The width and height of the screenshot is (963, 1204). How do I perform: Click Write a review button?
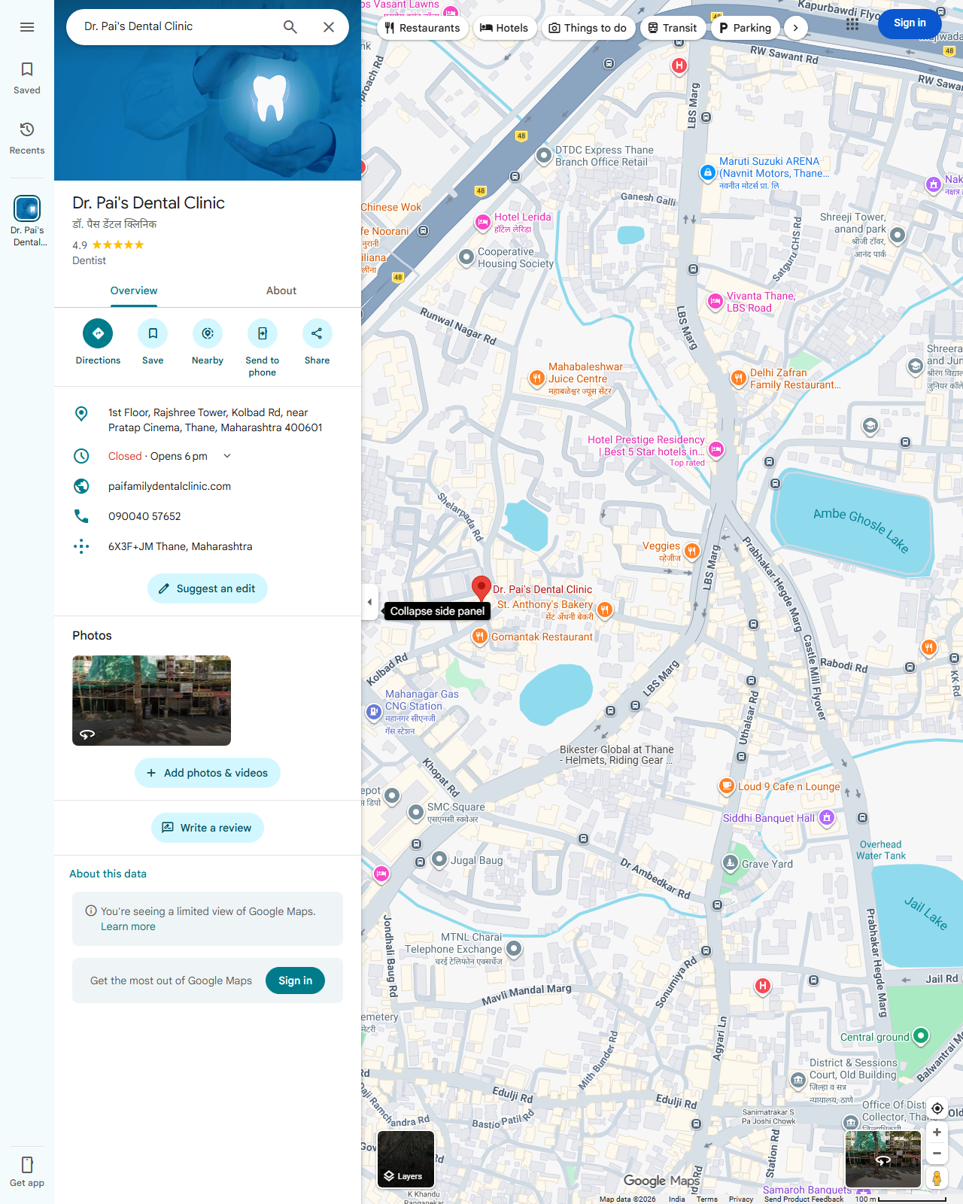tap(208, 828)
